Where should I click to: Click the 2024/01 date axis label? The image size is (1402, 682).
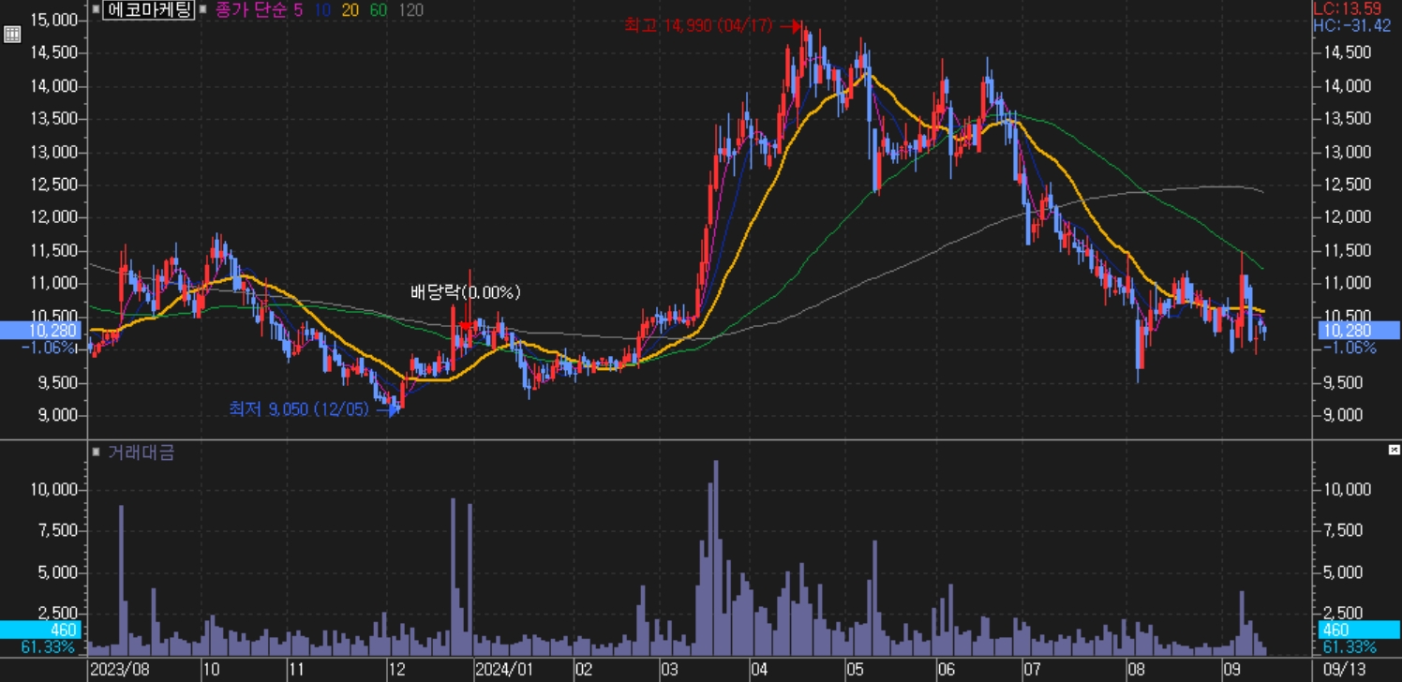pos(505,670)
